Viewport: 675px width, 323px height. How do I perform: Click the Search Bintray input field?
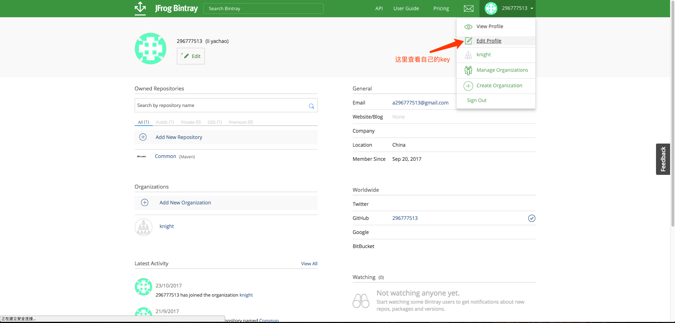click(x=263, y=8)
